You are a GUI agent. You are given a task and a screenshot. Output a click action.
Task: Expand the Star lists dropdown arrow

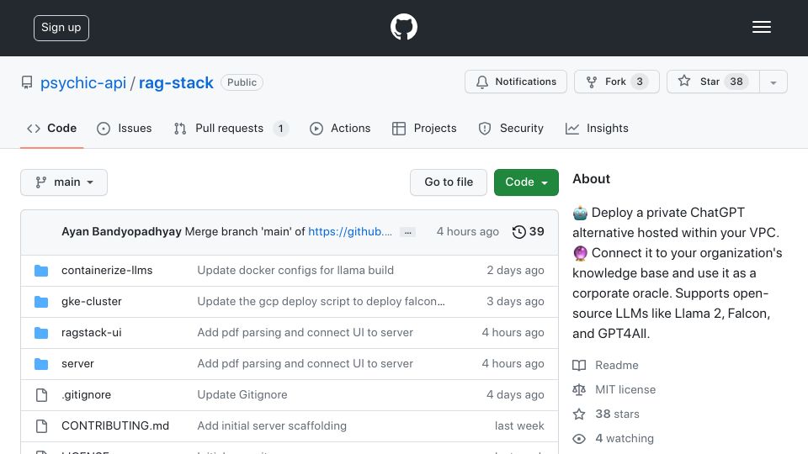[x=773, y=82]
